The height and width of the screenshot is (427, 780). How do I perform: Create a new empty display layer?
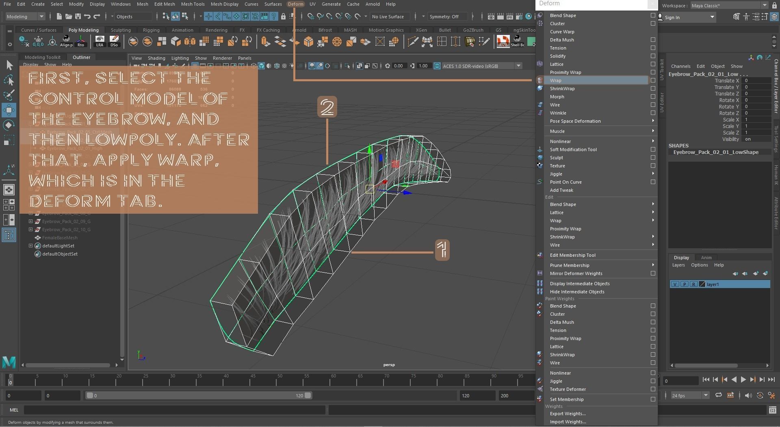[x=756, y=273]
